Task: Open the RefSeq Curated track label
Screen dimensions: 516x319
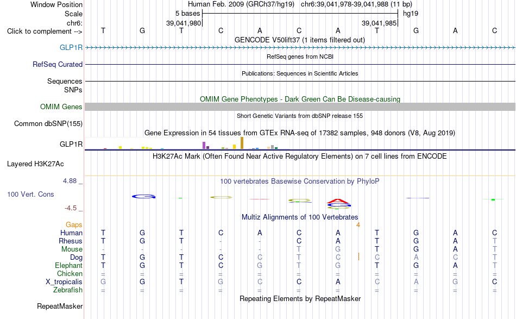Action: pyautogui.click(x=57, y=64)
